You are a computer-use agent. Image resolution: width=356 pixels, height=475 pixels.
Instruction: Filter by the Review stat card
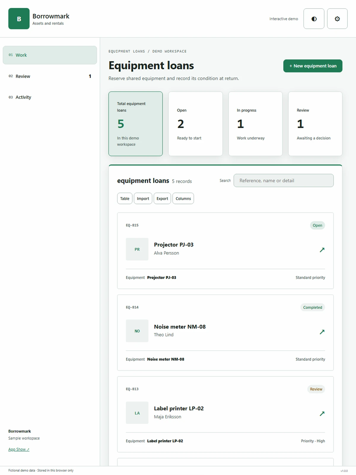coord(315,124)
